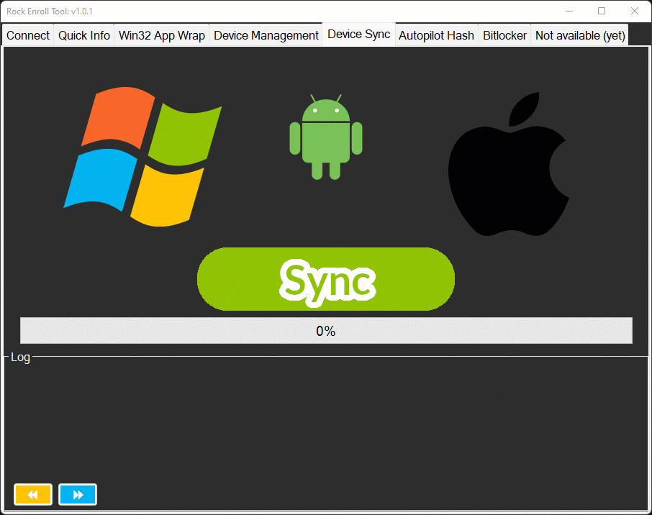This screenshot has width=652, height=515.
Task: Go to the Device Management tab
Action: tap(266, 35)
